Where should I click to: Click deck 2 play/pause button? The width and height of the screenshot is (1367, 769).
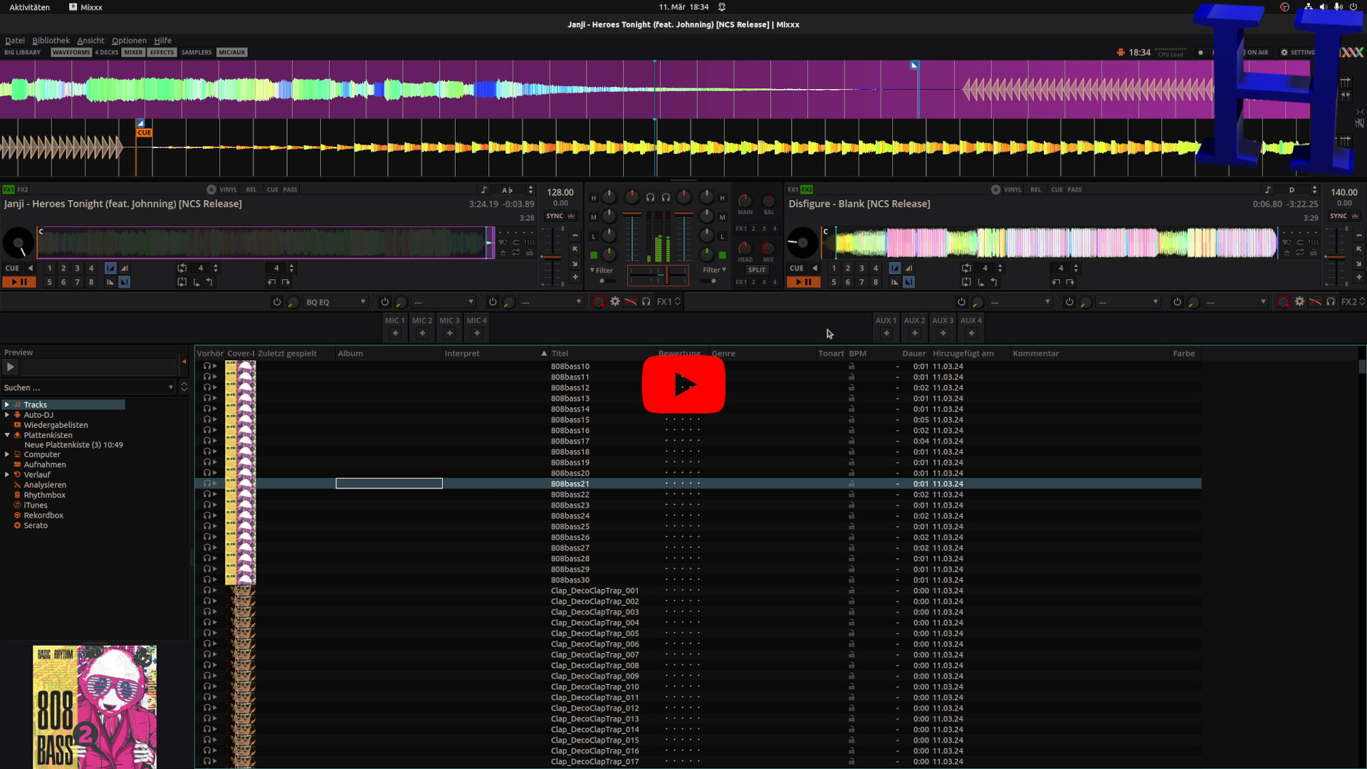pyautogui.click(x=803, y=282)
